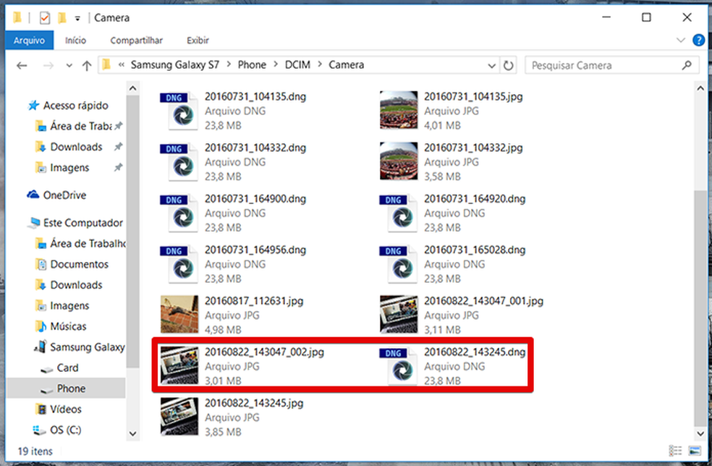Refresh the Camera folder
Screen dimensions: 712x466
click(508, 65)
